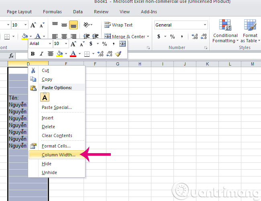Open ribbon font size 10 dropdown
Image resolution: width=261 pixels, height=201 pixels.
25,25
